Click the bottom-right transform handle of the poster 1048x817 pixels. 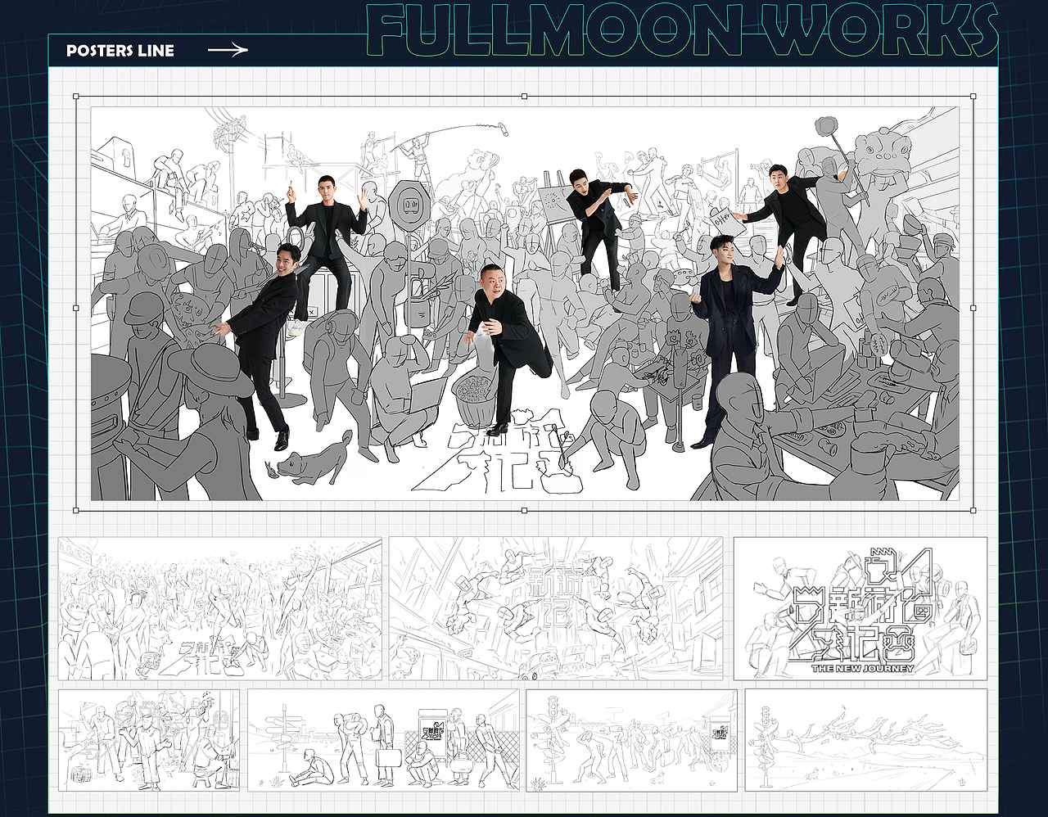pyautogui.click(x=973, y=510)
